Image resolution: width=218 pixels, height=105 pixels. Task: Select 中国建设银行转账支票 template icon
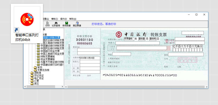click(38, 46)
